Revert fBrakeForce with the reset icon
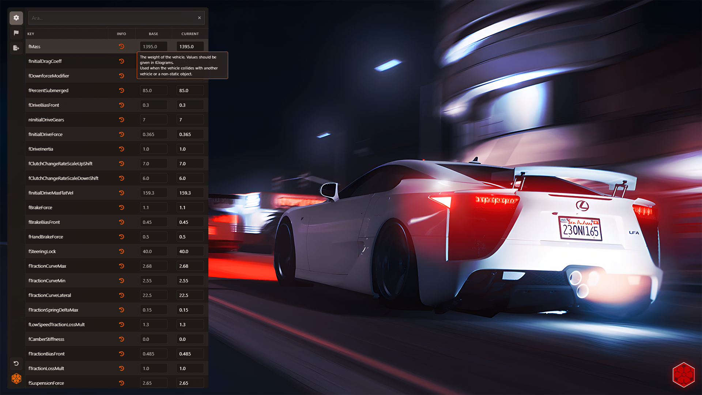Viewport: 702px width, 395px height. (122, 207)
